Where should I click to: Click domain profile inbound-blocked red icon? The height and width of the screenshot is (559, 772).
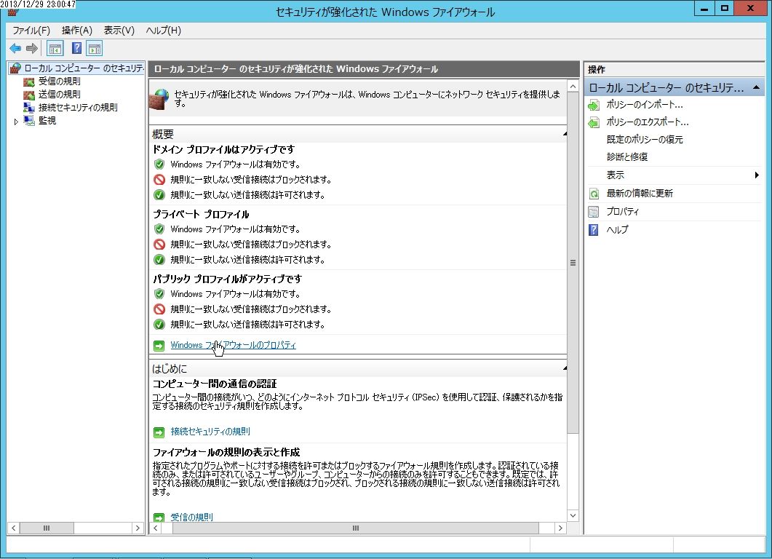[x=159, y=179]
